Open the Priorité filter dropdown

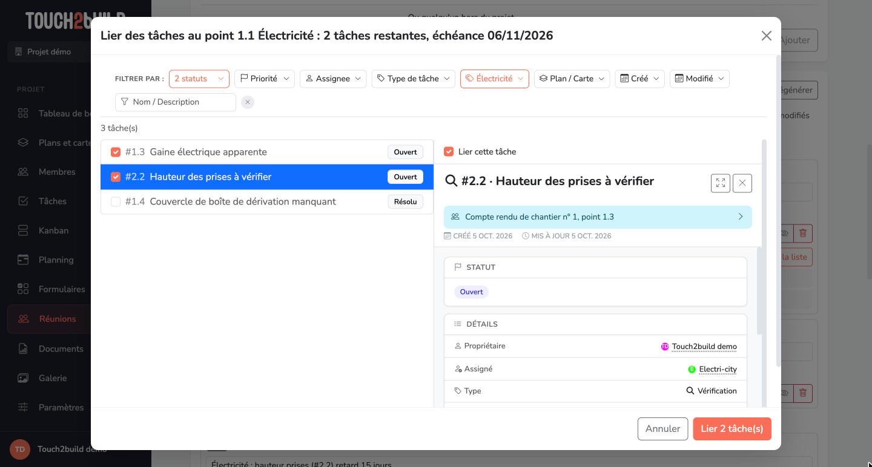[265, 79]
